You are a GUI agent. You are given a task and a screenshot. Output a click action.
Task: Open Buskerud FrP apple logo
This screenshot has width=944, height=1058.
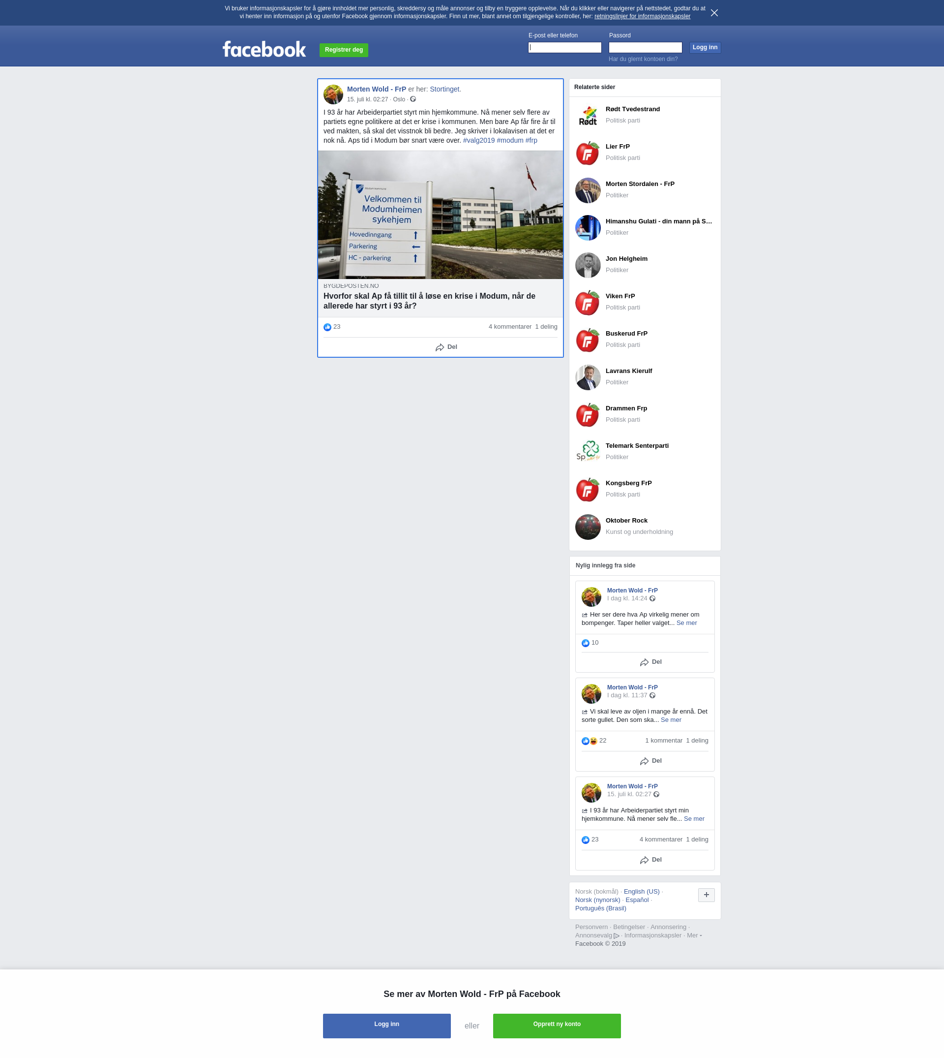(588, 340)
